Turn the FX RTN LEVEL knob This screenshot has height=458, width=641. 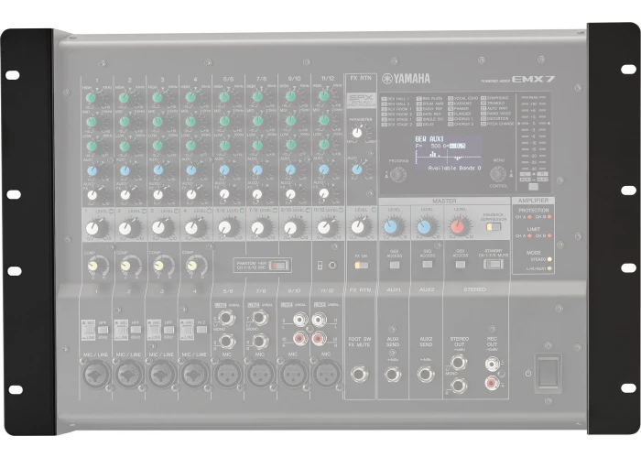click(x=358, y=227)
